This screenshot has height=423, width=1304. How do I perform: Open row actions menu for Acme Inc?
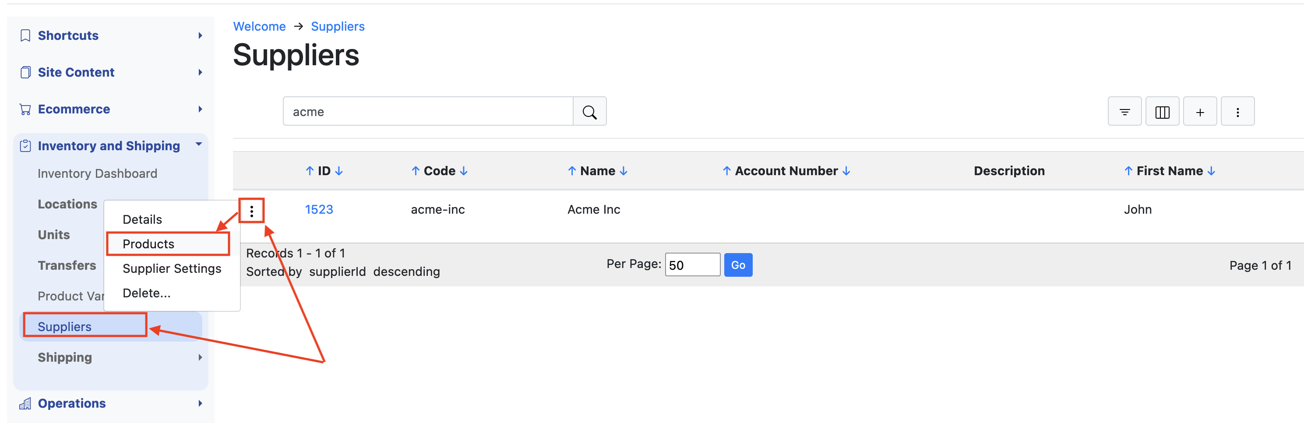click(x=252, y=211)
